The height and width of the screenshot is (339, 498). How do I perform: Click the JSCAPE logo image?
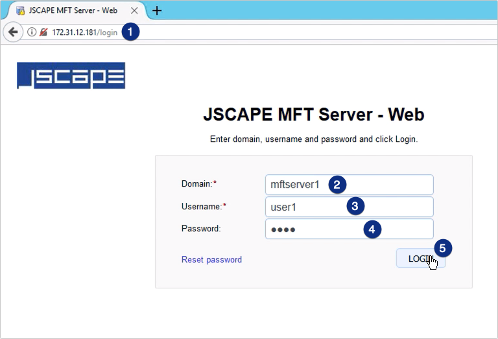[x=71, y=76]
